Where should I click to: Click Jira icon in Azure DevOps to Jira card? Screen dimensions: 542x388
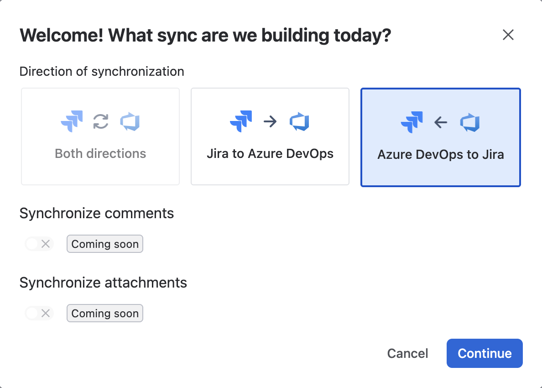click(x=412, y=122)
